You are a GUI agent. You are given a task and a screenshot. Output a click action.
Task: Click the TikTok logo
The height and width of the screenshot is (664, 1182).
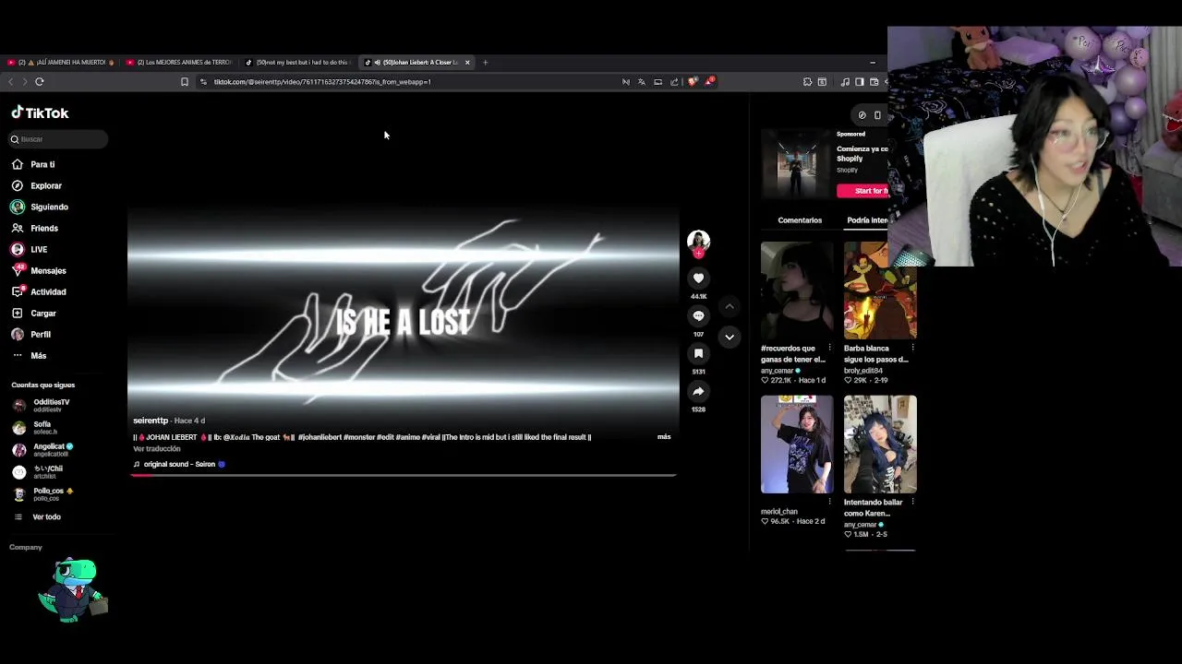40,113
